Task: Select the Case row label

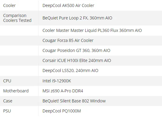Action: (8, 101)
